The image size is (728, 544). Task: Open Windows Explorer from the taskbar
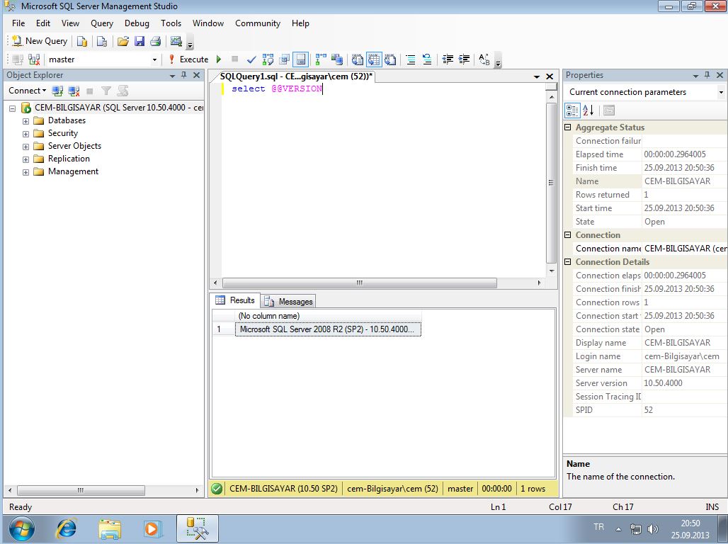(x=110, y=529)
